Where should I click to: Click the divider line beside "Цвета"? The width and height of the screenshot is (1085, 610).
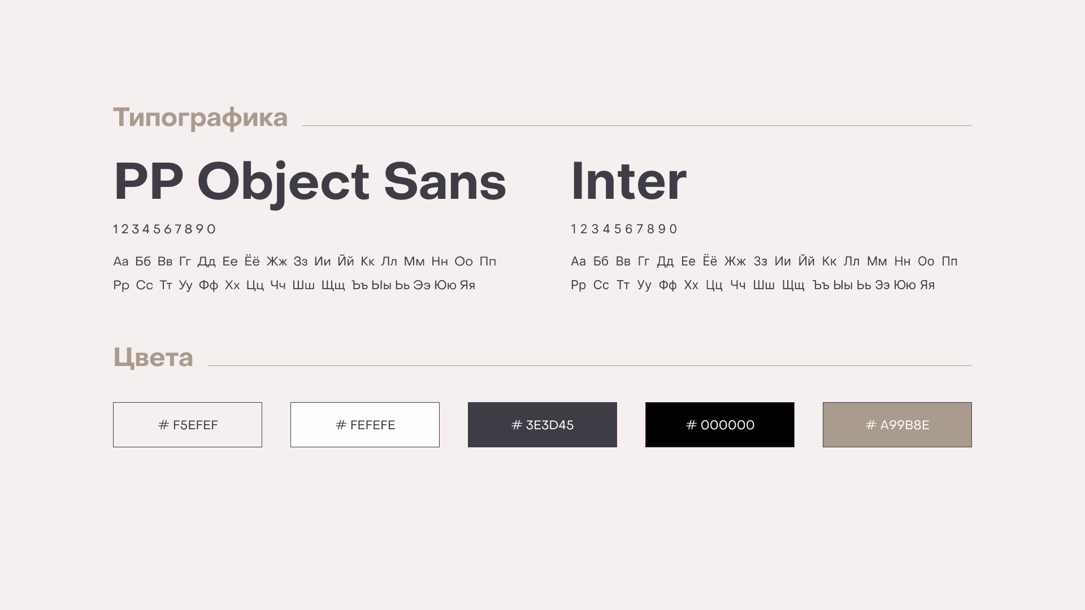pos(590,365)
